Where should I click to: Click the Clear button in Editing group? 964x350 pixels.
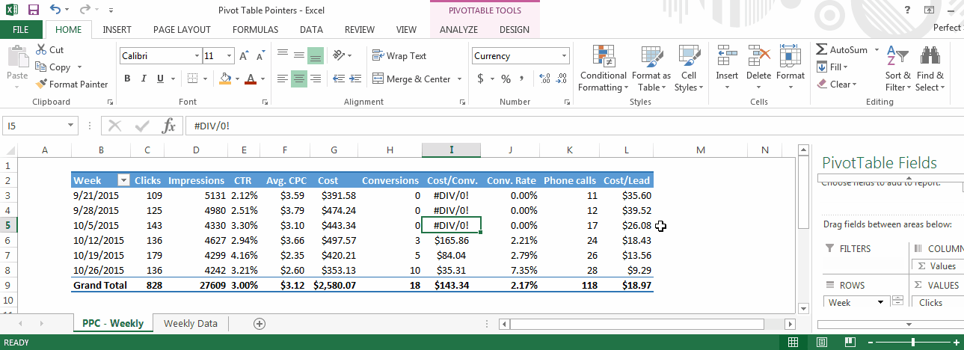837,85
